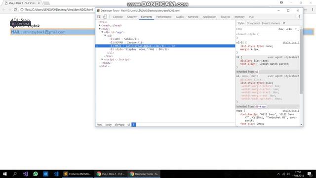Viewport: 316px width, 178px height.
Task: Show hidden system tray icons
Action: 278,174
